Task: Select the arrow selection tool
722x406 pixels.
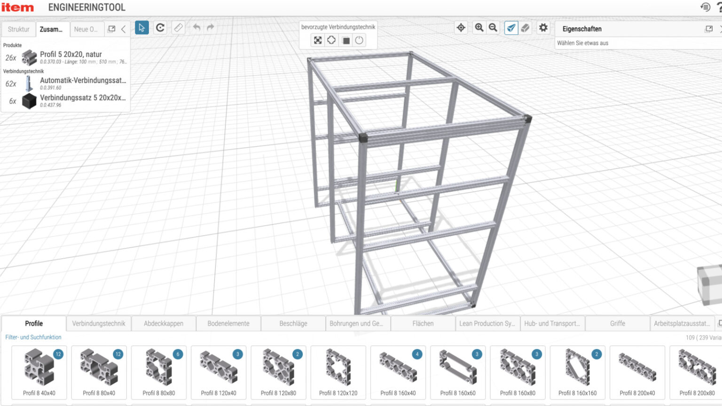Action: tap(141, 28)
